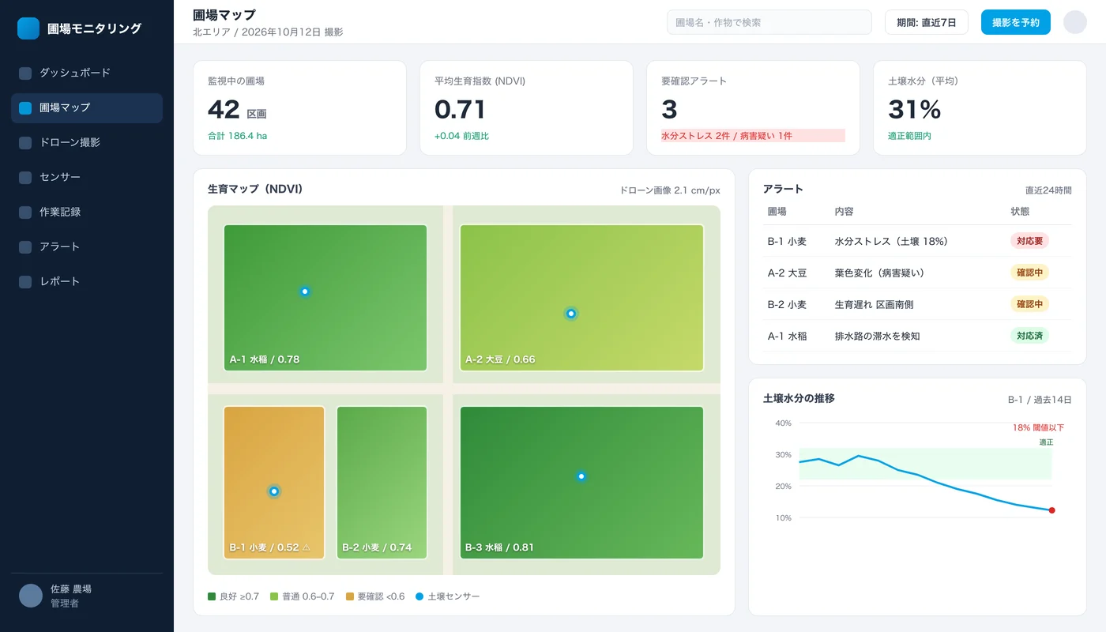Viewport: 1106px width, 632px height.
Task: Click the ドローン撮影 sidebar icon
Action: coord(25,142)
